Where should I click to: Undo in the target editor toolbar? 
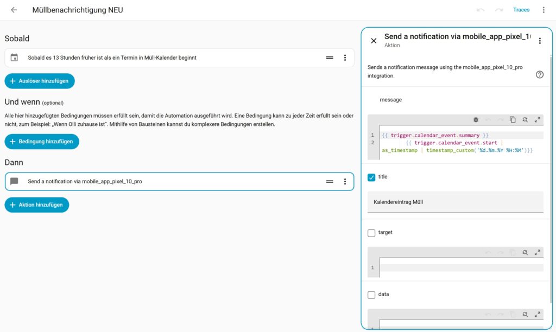tap(488, 252)
